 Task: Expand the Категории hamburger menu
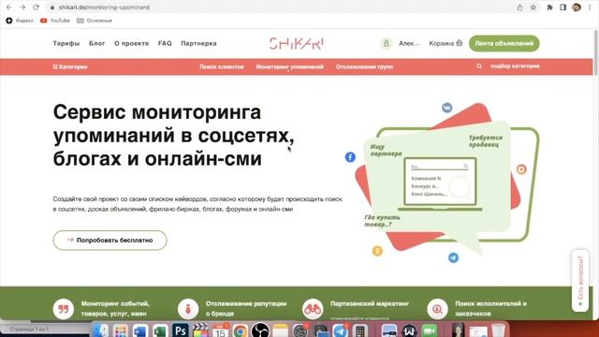(70, 66)
